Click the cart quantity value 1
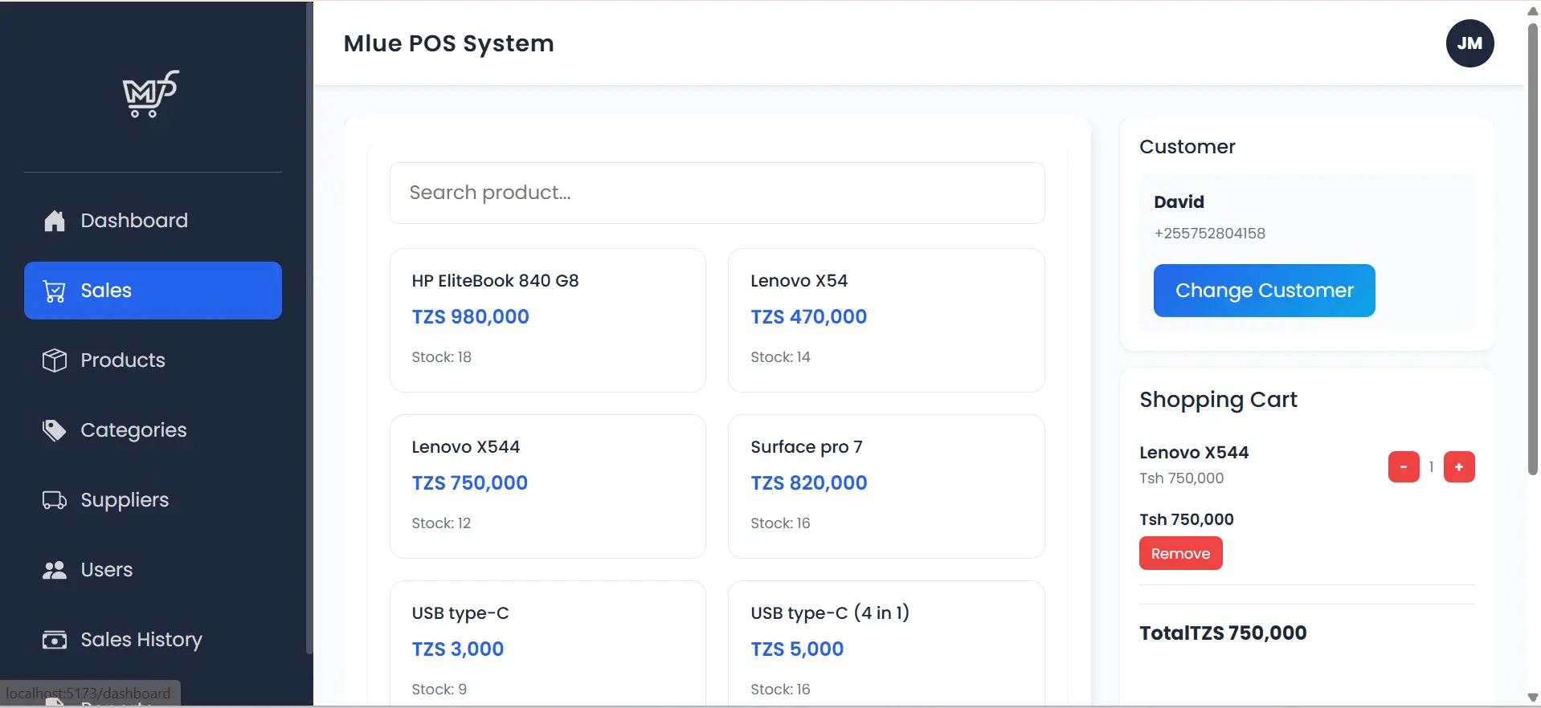 coord(1431,467)
